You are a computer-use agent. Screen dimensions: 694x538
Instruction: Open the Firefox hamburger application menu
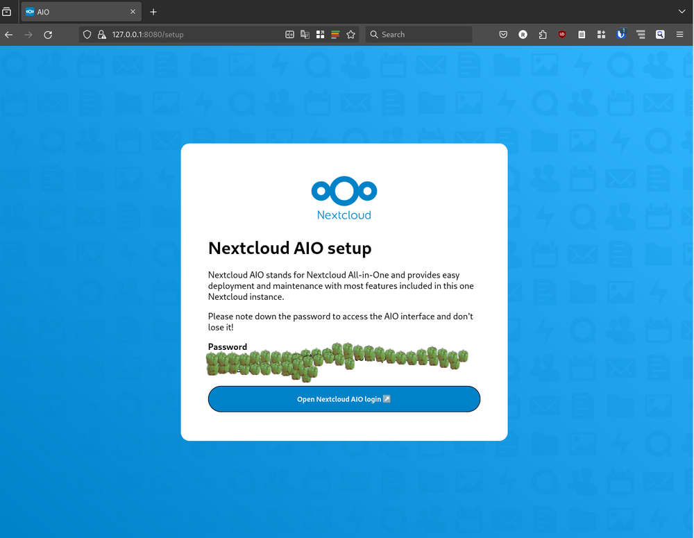pos(679,34)
